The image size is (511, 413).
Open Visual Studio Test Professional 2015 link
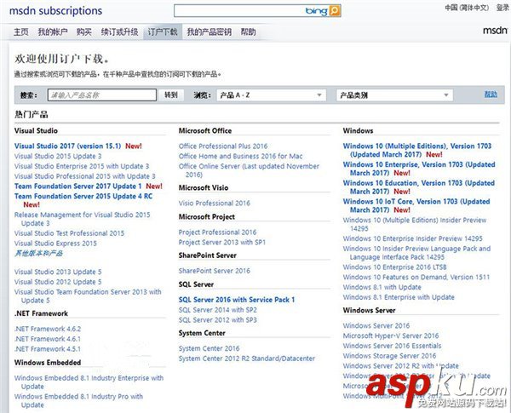click(70, 233)
